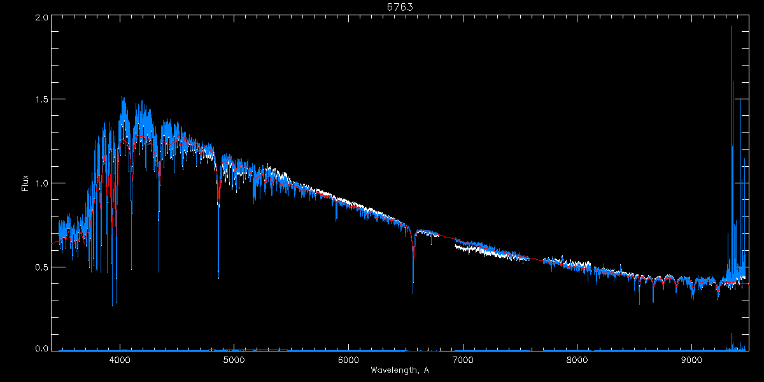Click the Flux y-axis label
The height and width of the screenshot is (382, 764).
[x=25, y=183]
